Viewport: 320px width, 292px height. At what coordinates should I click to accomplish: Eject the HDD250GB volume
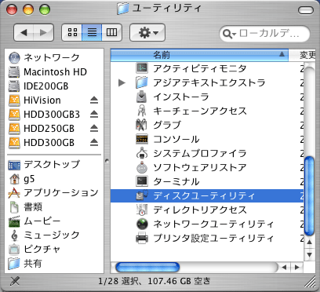click(x=94, y=128)
